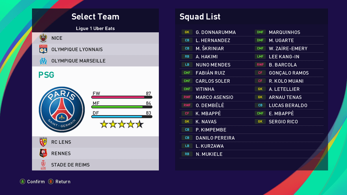
Task: Select K. MBAPPÉ in squad list
Action: pos(208,114)
